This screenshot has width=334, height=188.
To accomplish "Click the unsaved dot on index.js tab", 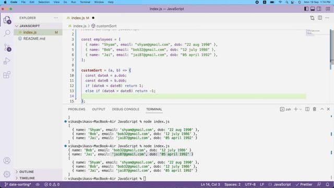I will tap(93, 18).
